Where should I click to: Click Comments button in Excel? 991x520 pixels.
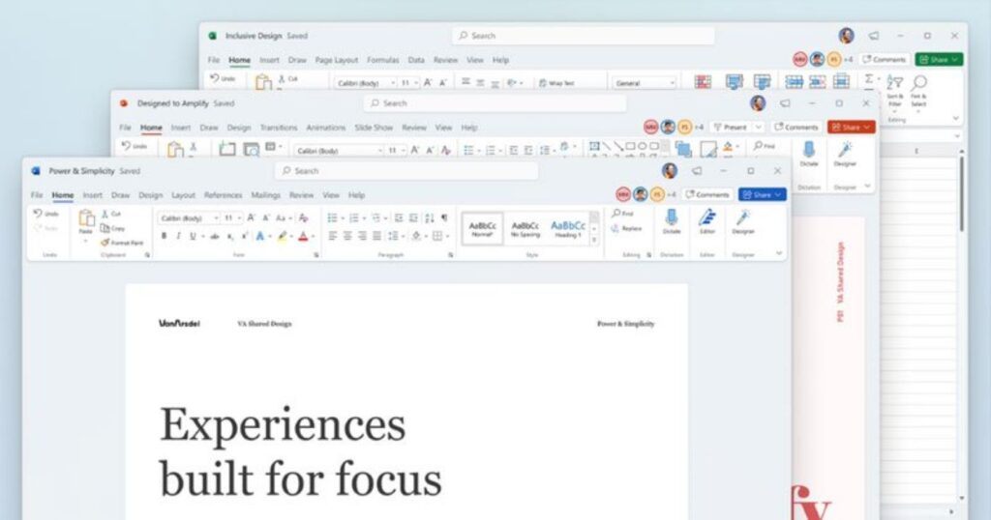(x=885, y=59)
